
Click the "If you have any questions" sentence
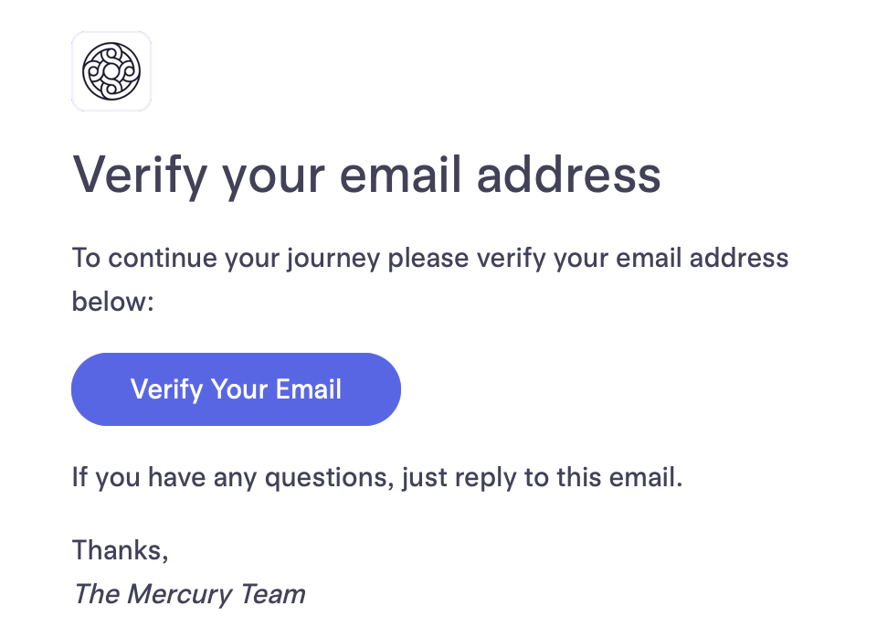tap(377, 479)
